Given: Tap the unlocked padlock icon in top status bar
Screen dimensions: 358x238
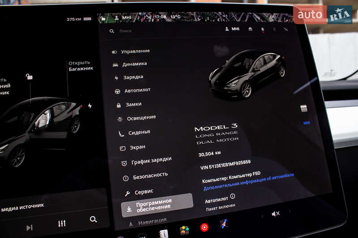Looking at the screenshot, I should [103, 18].
